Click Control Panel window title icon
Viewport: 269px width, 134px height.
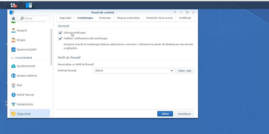click(x=12, y=12)
